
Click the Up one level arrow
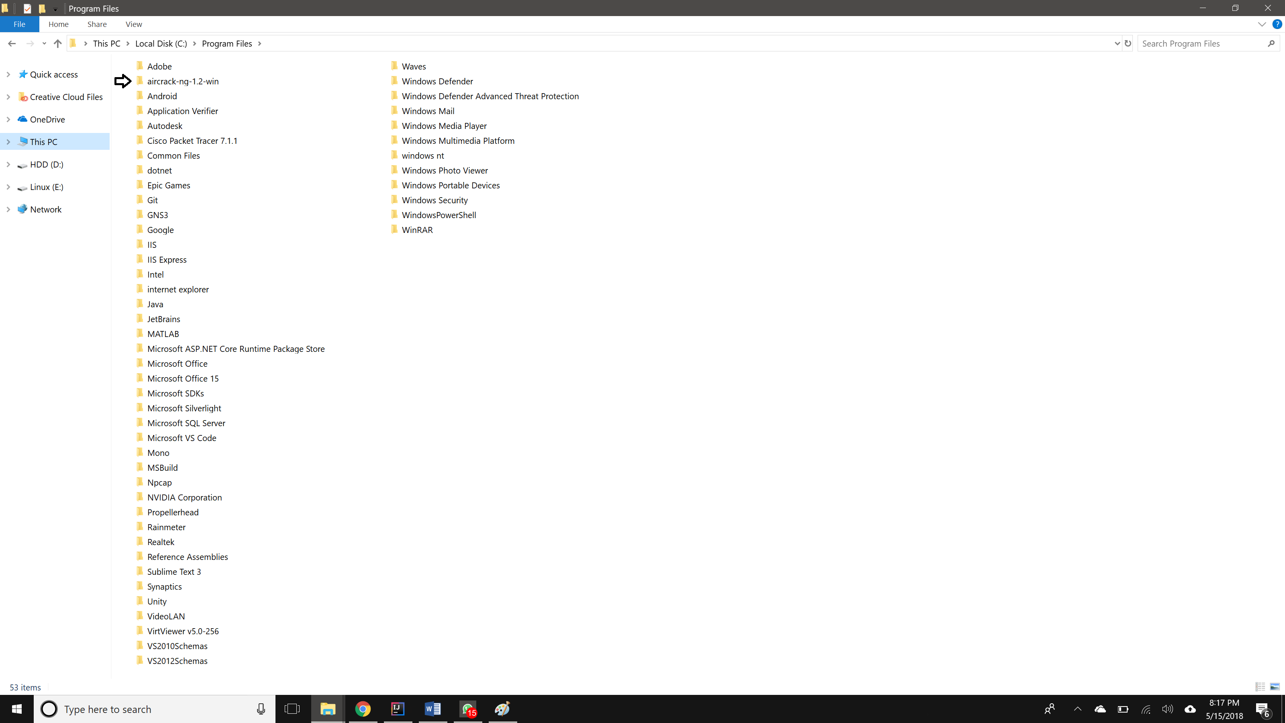tap(57, 43)
